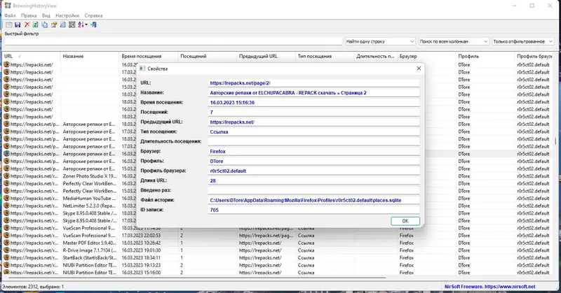Viewport: 561px width, 293px height.
Task: Click visit time '17.03.2023 22:02:53' cell
Action: pos(141,236)
